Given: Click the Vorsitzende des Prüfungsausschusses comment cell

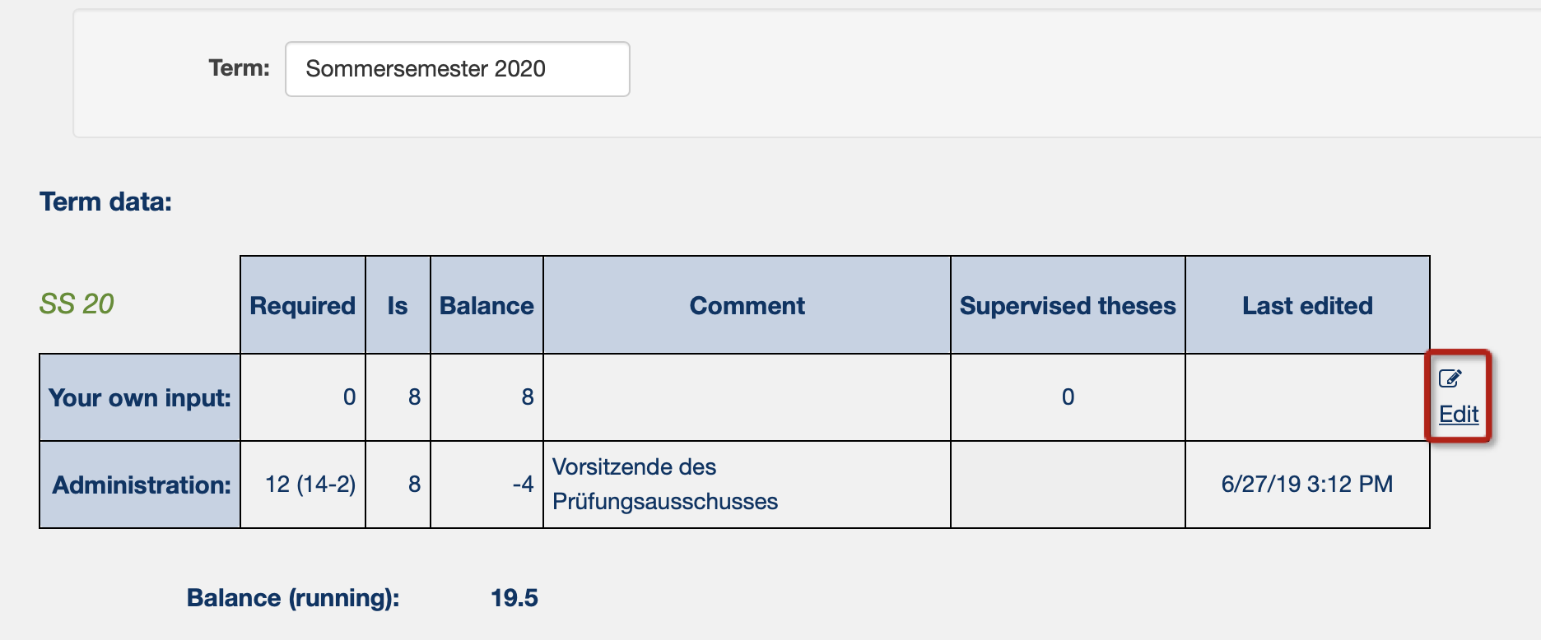Looking at the screenshot, I should click(747, 485).
